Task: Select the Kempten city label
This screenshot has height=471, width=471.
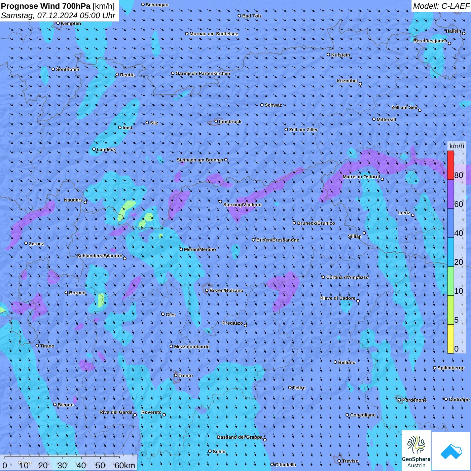Action: coord(71,23)
